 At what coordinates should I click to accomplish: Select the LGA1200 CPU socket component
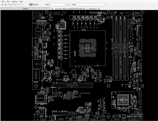[x=88, y=48]
